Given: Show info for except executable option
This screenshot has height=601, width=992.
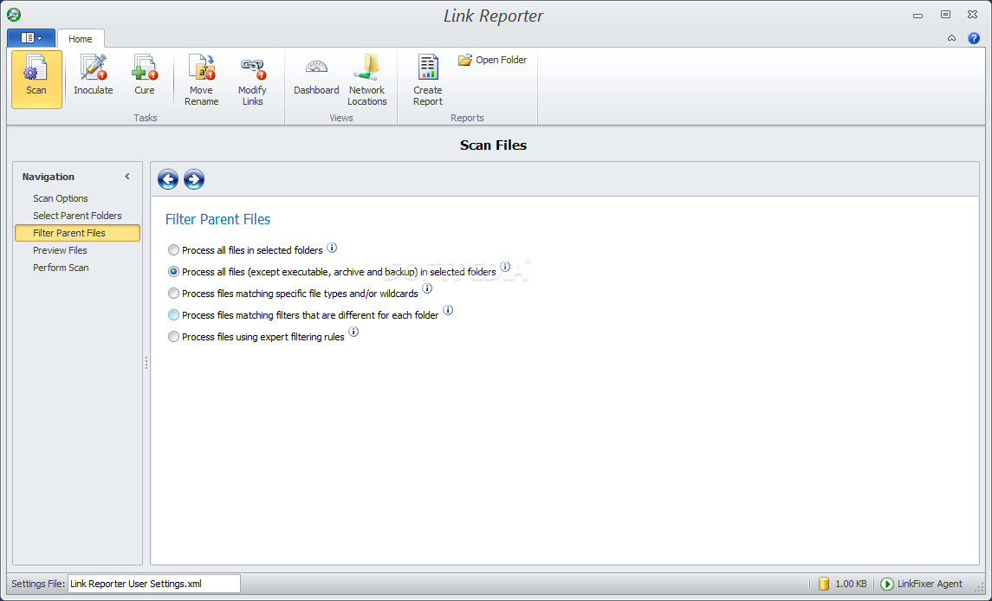Looking at the screenshot, I should [505, 267].
